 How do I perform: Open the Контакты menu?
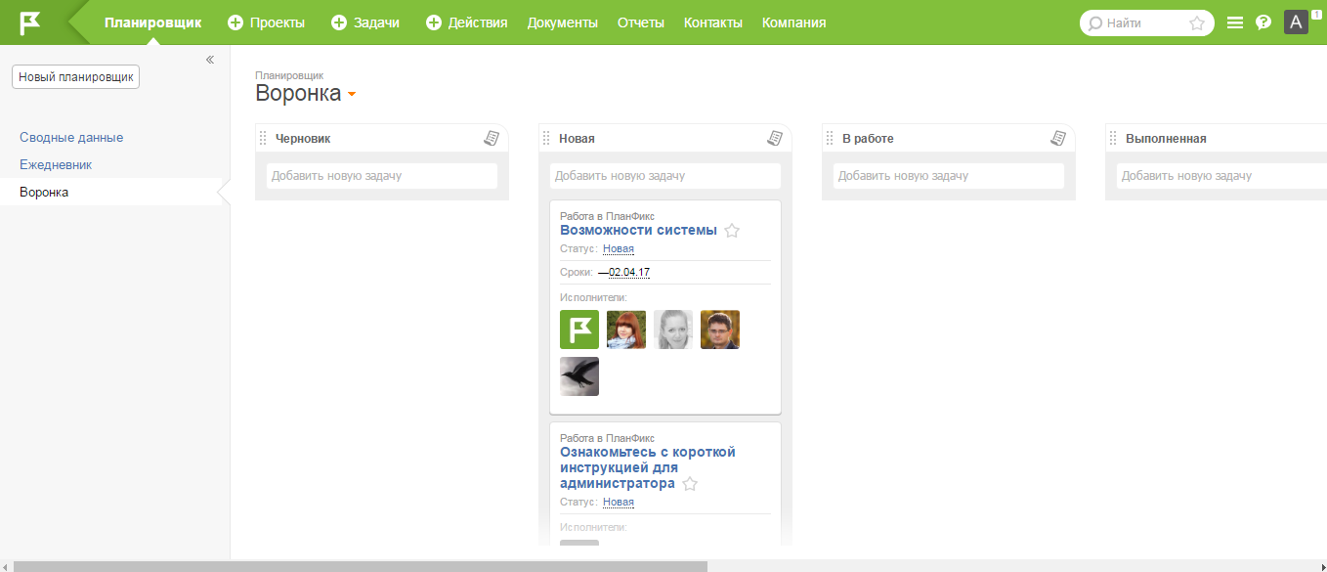point(713,22)
